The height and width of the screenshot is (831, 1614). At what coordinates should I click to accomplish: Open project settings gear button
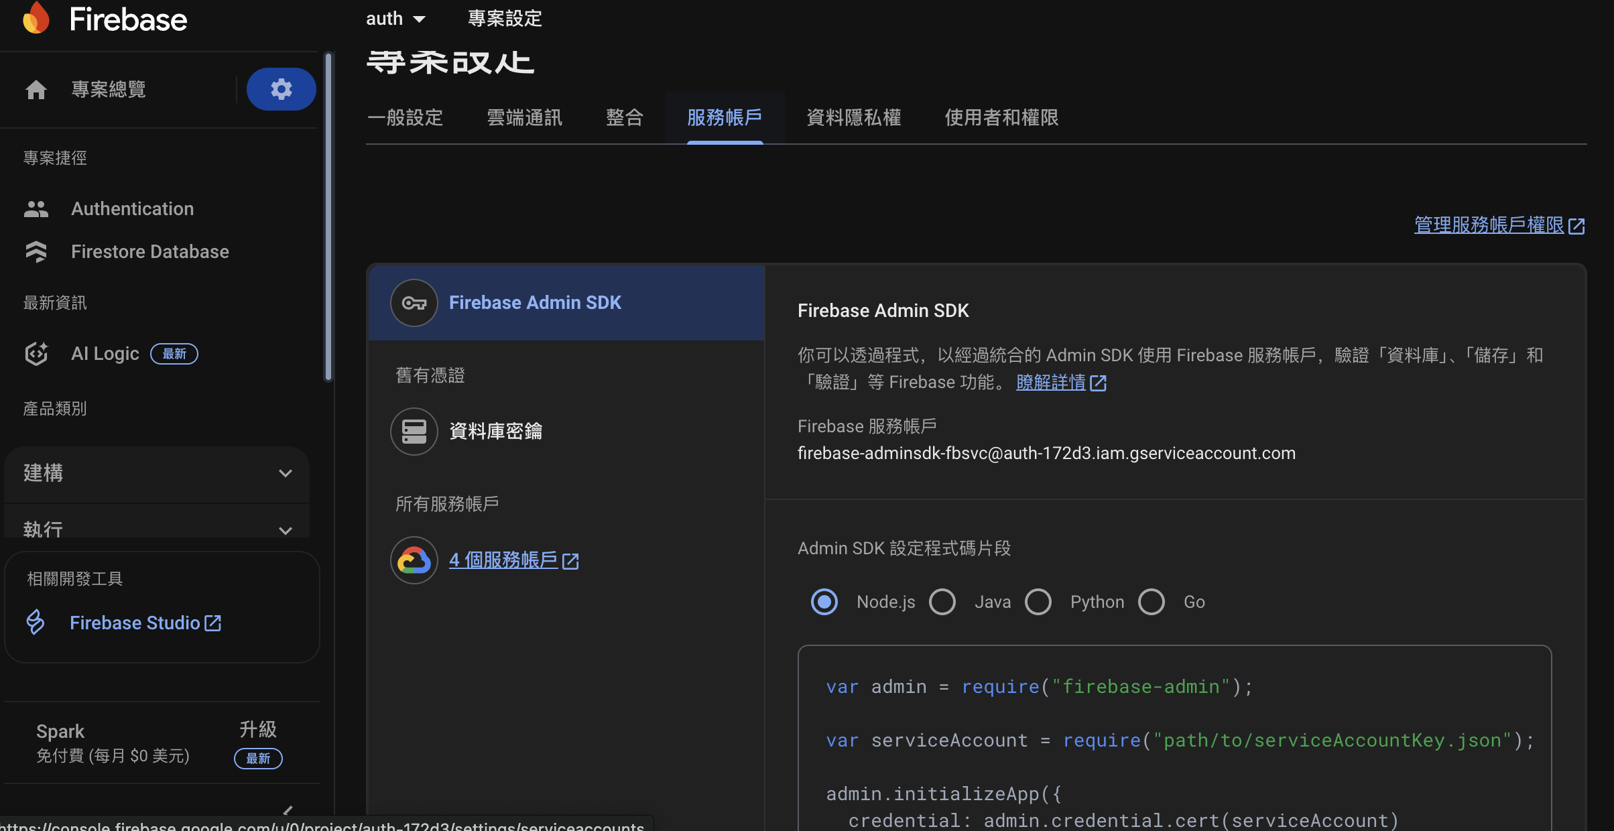(281, 89)
